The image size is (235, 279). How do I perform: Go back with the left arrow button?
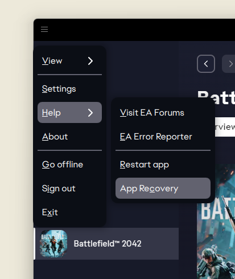pyautogui.click(x=206, y=64)
